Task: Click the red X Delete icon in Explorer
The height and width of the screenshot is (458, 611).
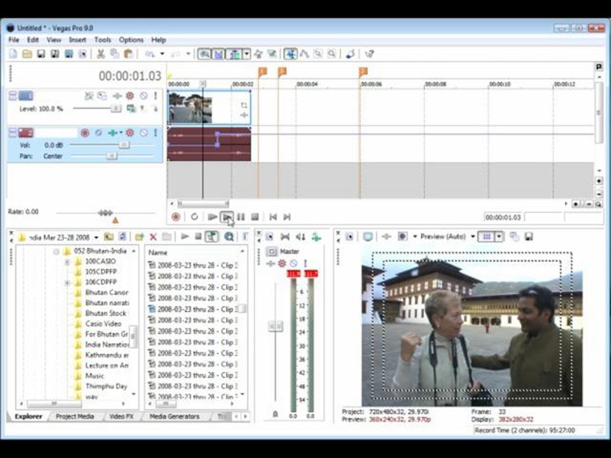Action: click(x=153, y=237)
